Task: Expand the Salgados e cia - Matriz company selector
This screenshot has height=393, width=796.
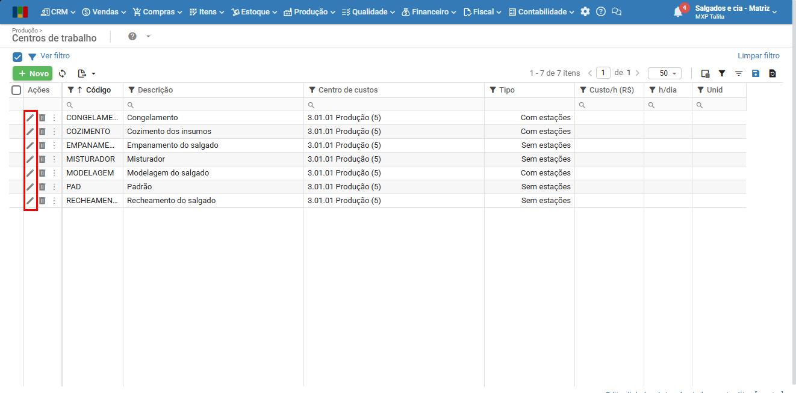Action: tap(735, 11)
